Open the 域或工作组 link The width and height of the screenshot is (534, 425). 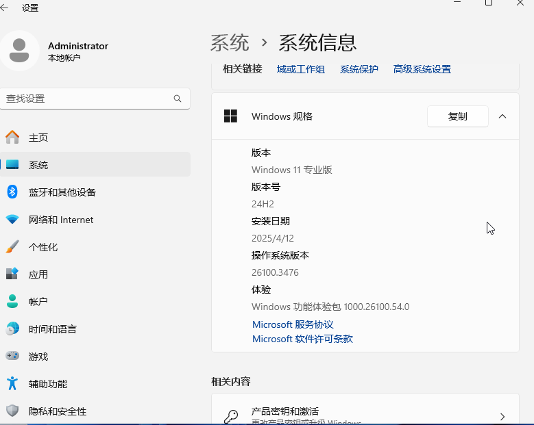(301, 69)
